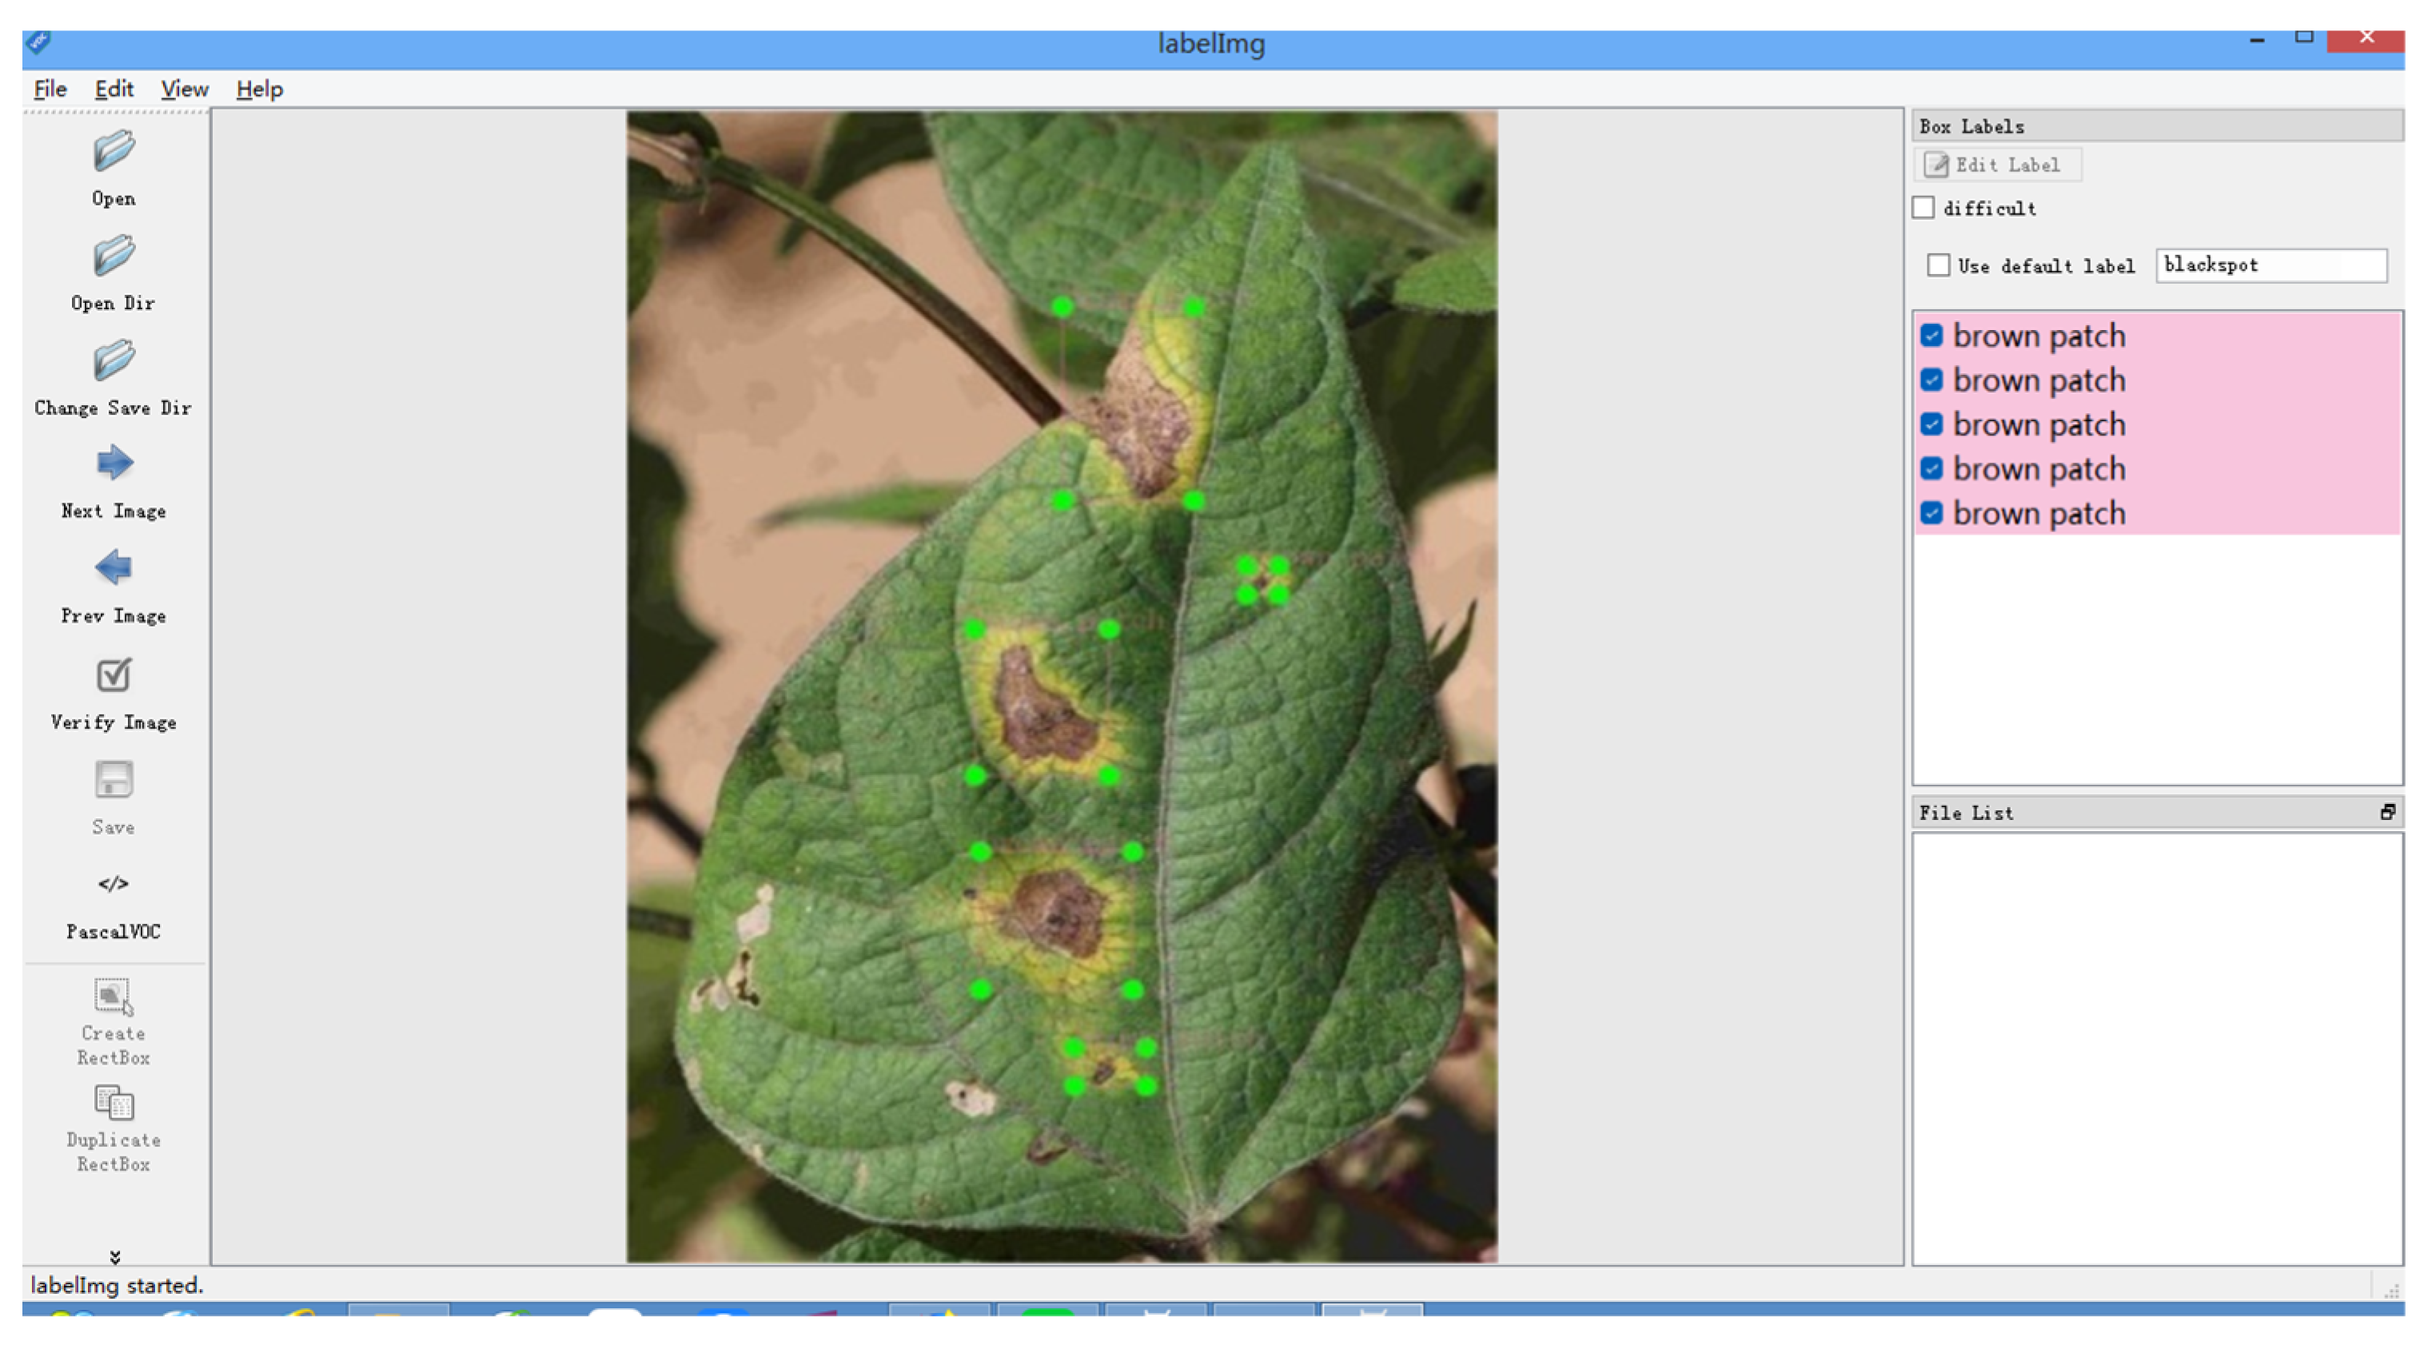This screenshot has height=1349, width=2428.
Task: Click the Edit Label button
Action: 1996,165
